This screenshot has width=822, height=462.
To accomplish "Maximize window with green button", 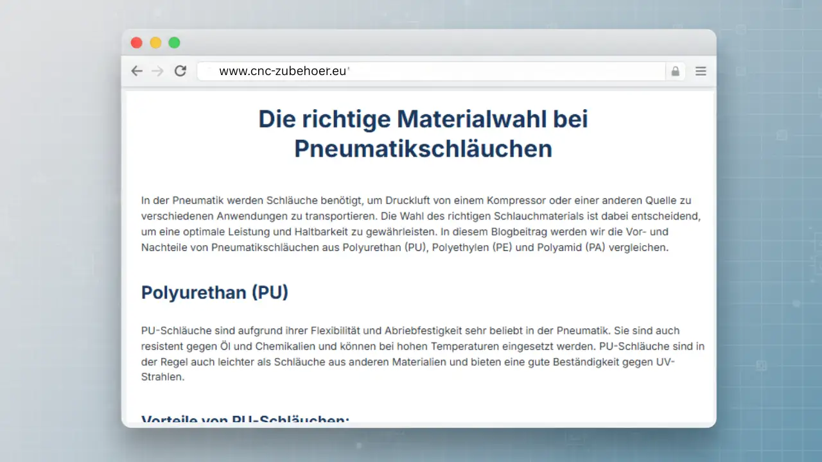I will 174,43.
